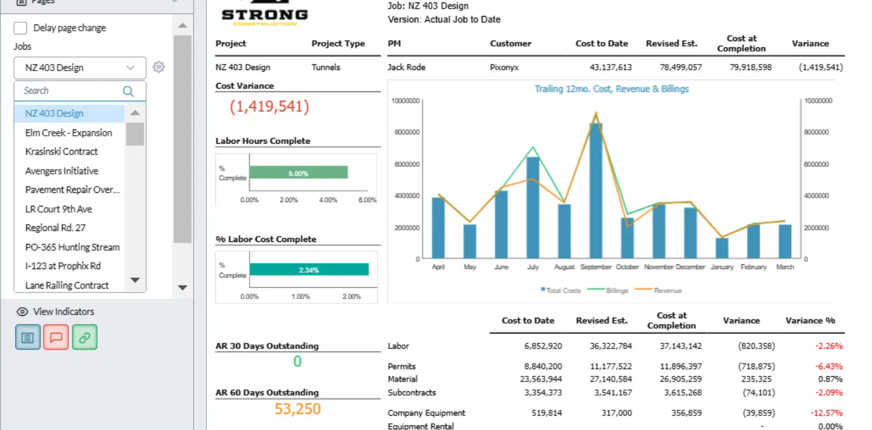This screenshot has width=872, height=430.
Task: Click the Tunnels project type cell
Action: click(325, 68)
